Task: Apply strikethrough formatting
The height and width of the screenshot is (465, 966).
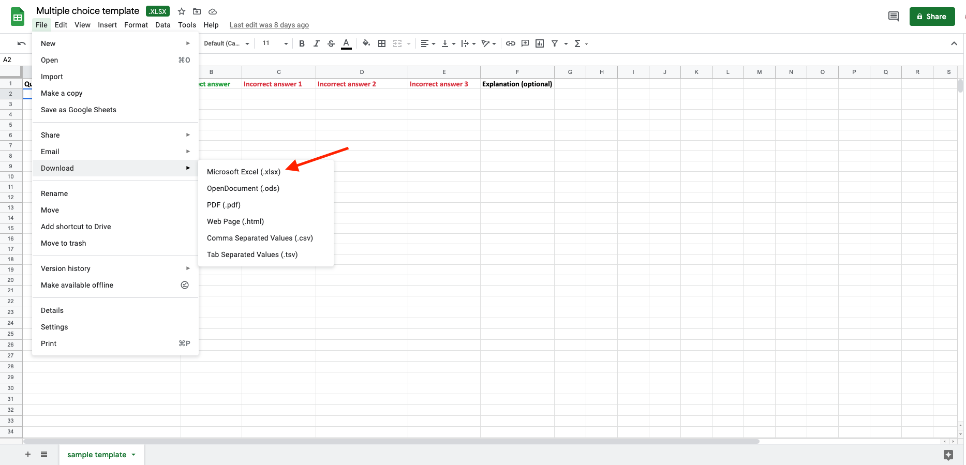Action: point(331,43)
